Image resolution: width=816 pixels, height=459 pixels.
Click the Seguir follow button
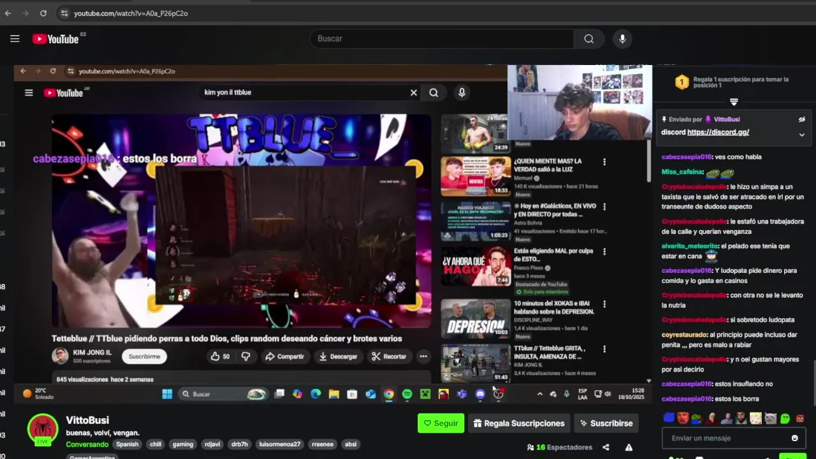point(441,423)
